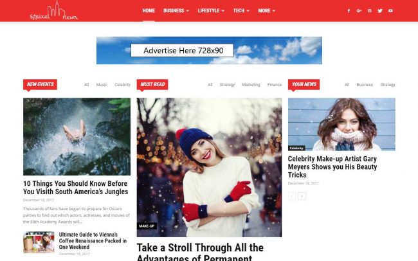
Task: Open the YouTube social icon
Action: [390, 11]
